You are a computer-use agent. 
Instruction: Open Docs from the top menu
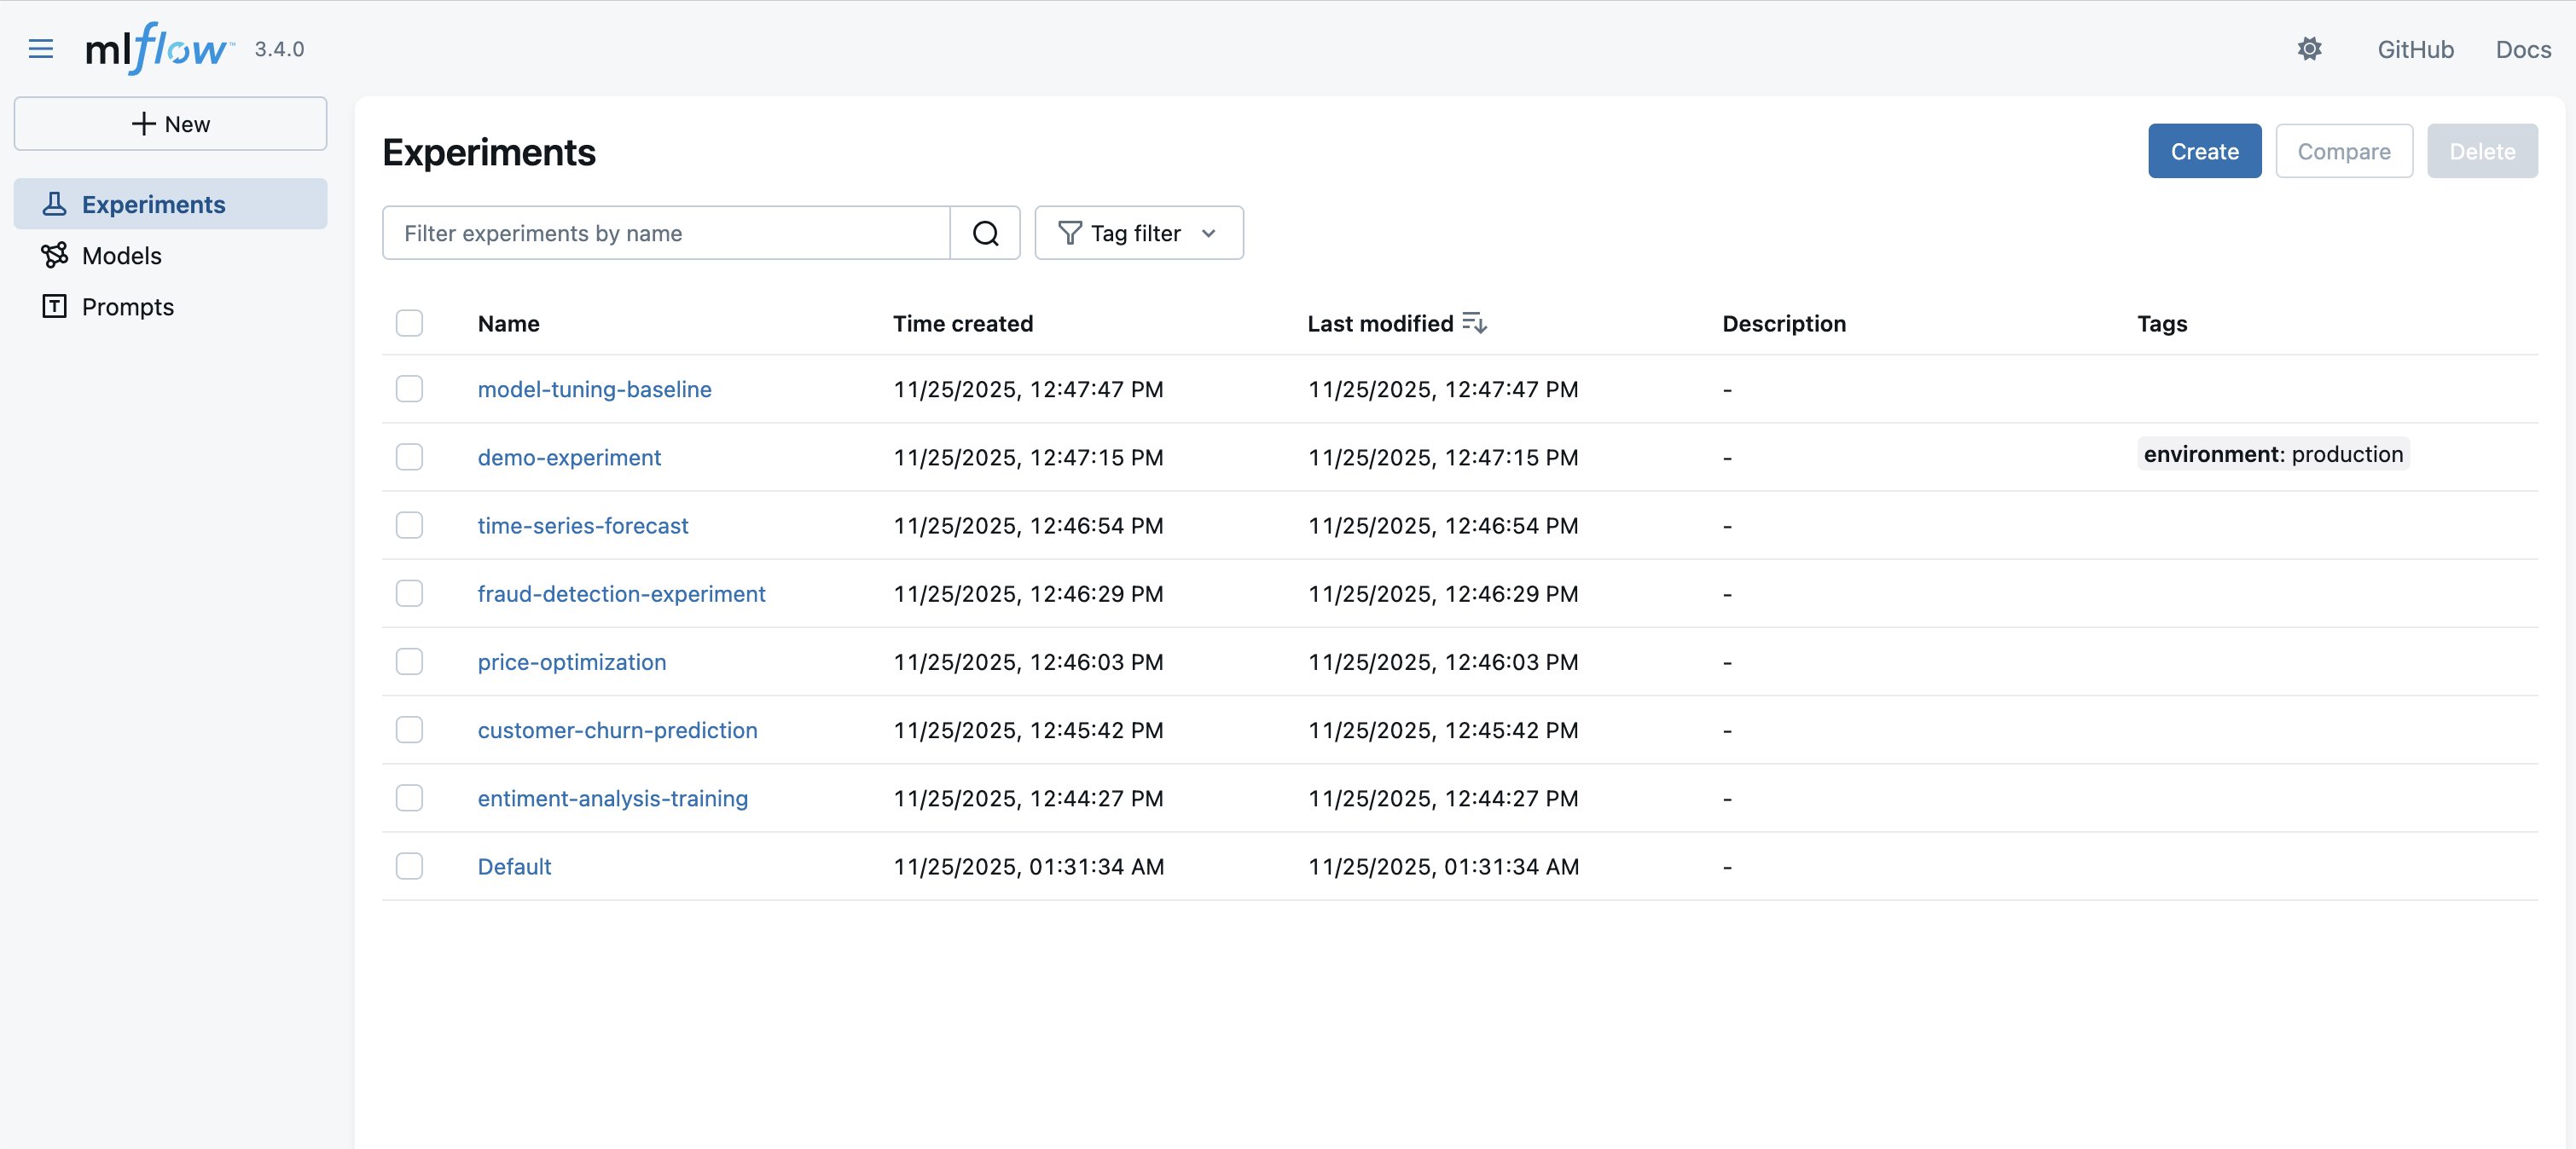[2523, 48]
